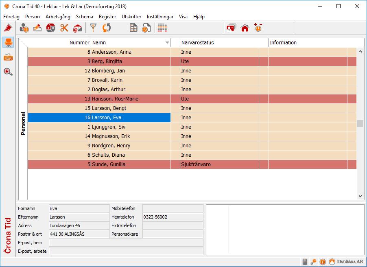Select row Nordgren, Henry
Viewport: 367px width, 267px height.
[192, 146]
